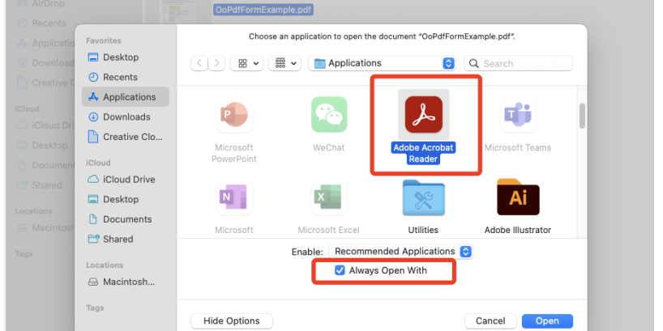Screen dimensions: 663x331
Task: Click the Hide Options button
Action: coord(232,320)
